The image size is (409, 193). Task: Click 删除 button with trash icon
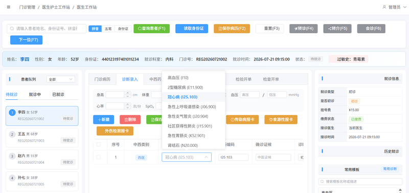coord(130,120)
